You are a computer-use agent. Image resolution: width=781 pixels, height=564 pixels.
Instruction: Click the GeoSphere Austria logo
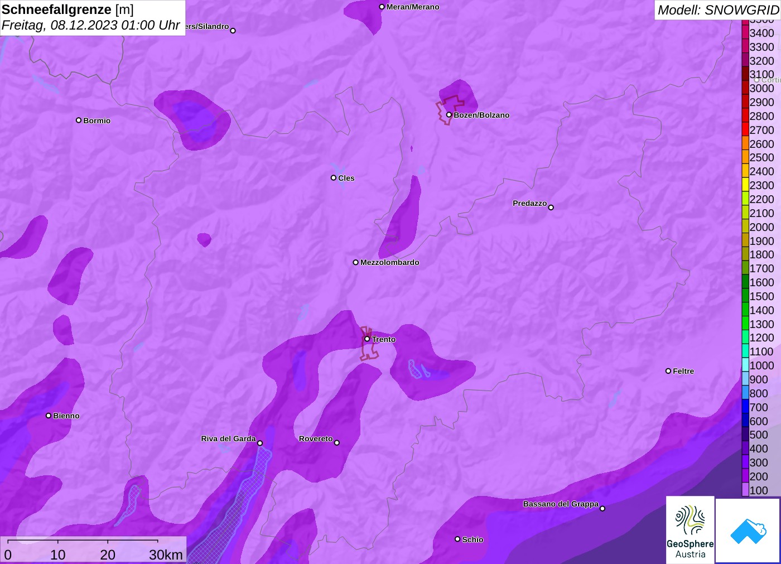(x=690, y=529)
